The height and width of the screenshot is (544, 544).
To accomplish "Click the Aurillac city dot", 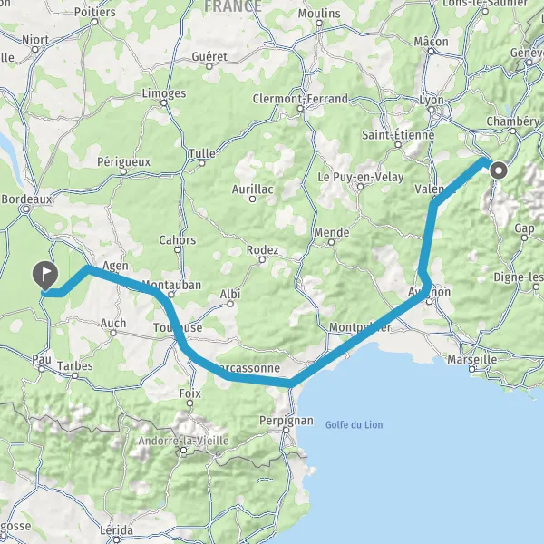I will [253, 199].
